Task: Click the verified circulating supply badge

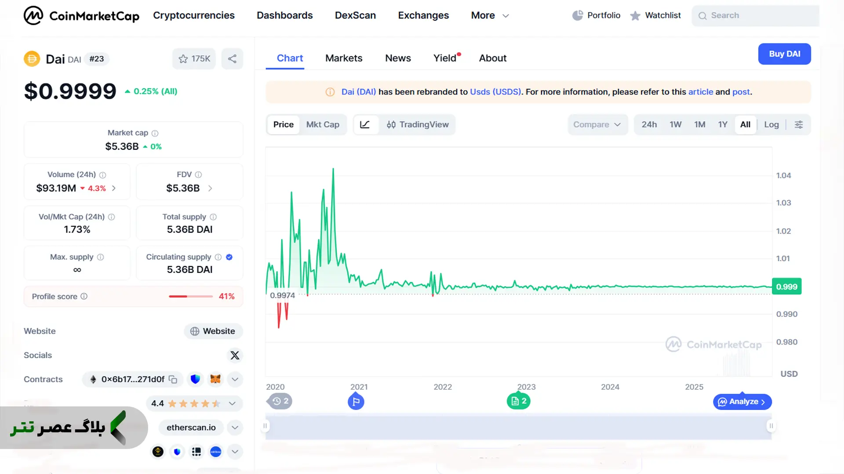Action: pyautogui.click(x=229, y=257)
